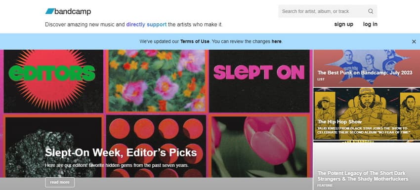Open the sign up link
Screen dimensions: 420x190
click(x=344, y=24)
